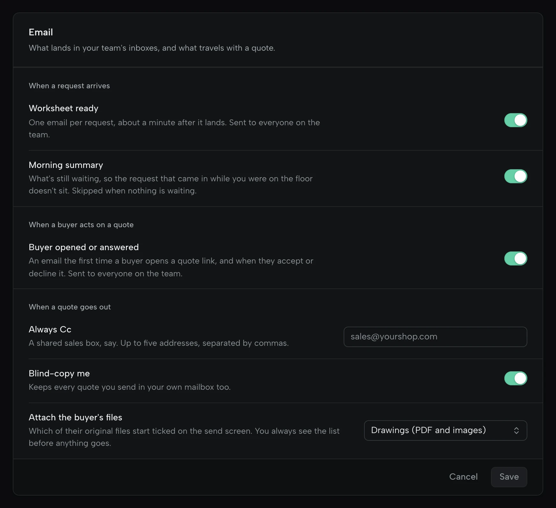
Task: Click the 'Buyer opened or answered' title
Action: [x=84, y=247]
